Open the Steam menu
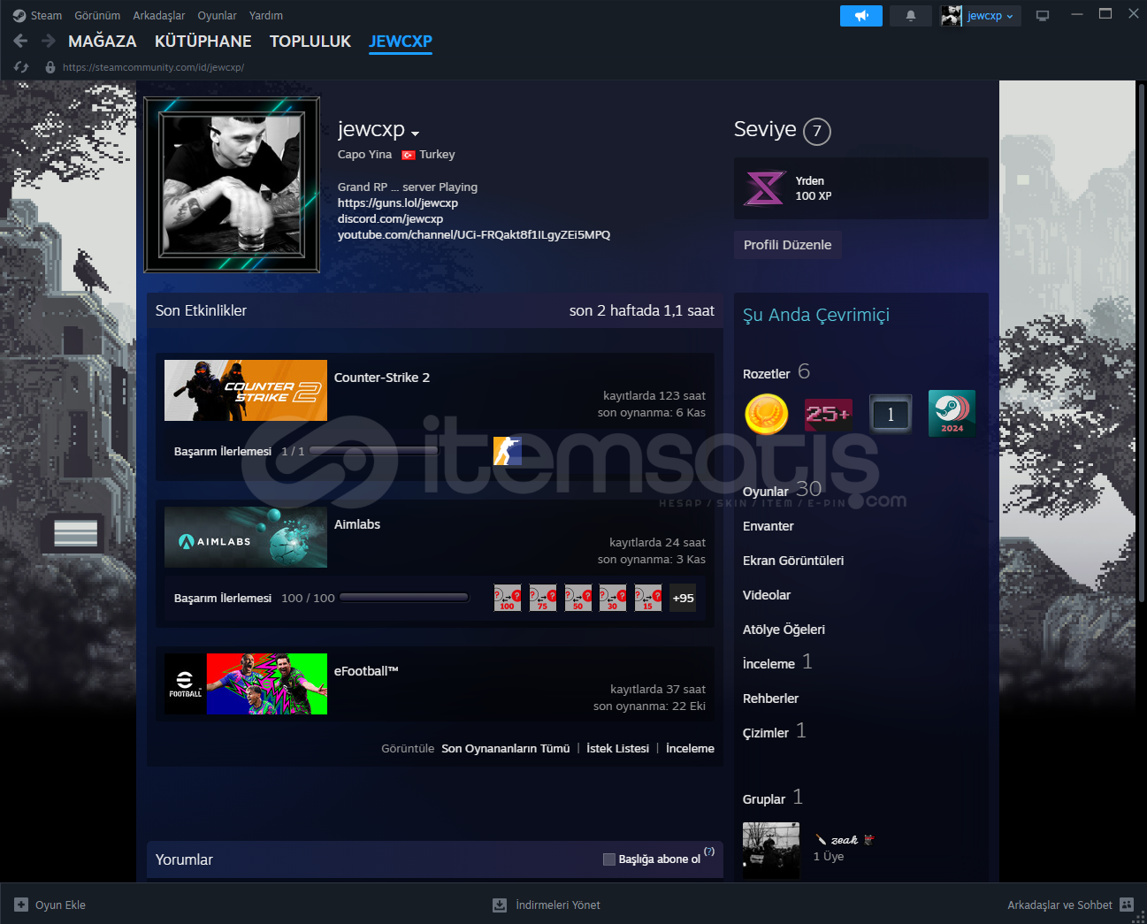 (x=46, y=16)
